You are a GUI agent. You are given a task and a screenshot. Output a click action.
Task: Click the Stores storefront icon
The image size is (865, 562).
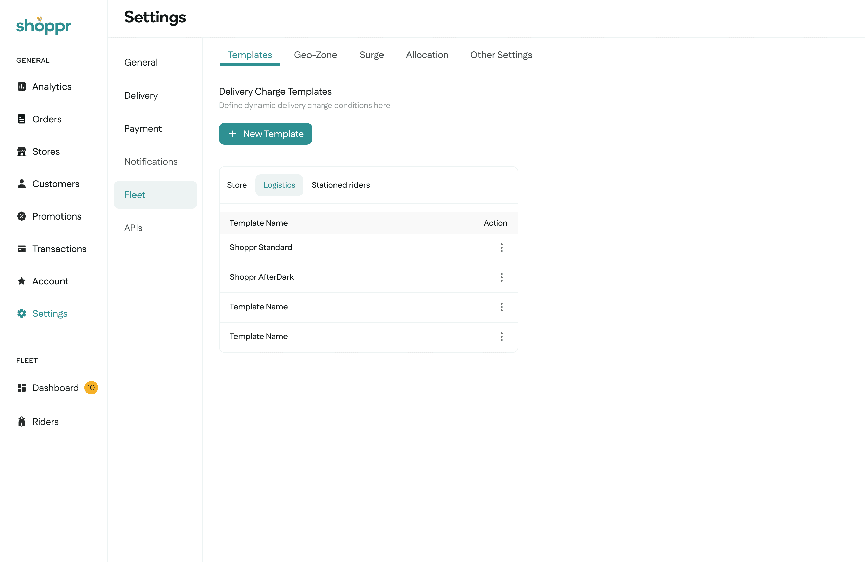click(x=21, y=152)
